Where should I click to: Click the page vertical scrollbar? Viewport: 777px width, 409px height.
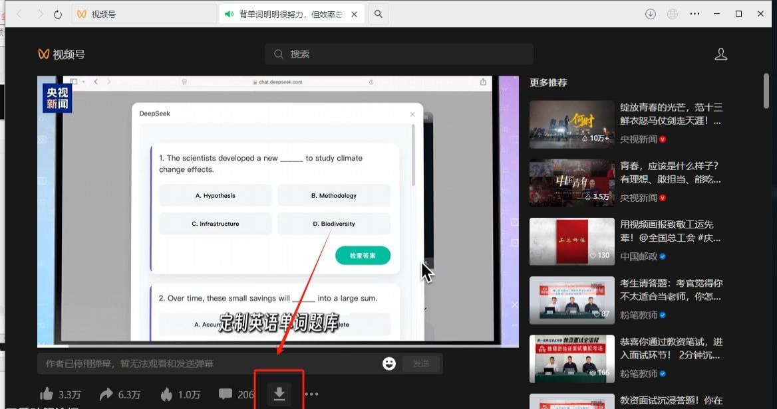coord(766,90)
